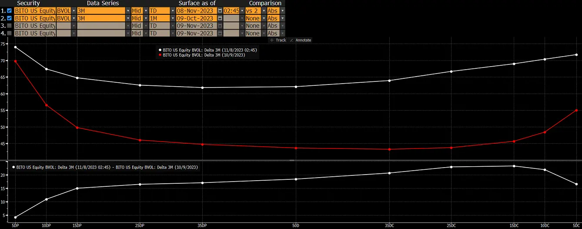
Task: Click the Security column header
Action: coord(28,3)
